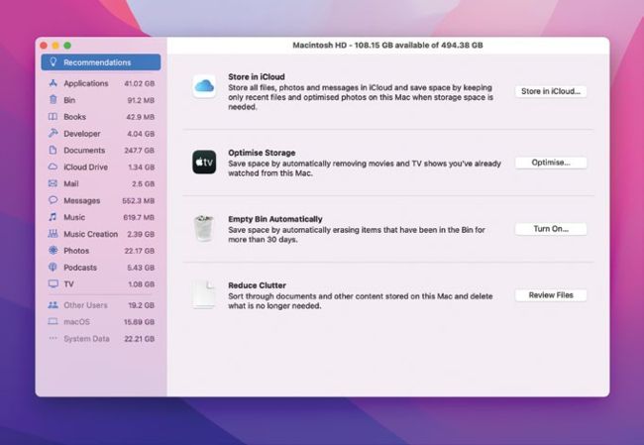Open the iCloud Drive category
The height and width of the screenshot is (445, 644).
[85, 167]
